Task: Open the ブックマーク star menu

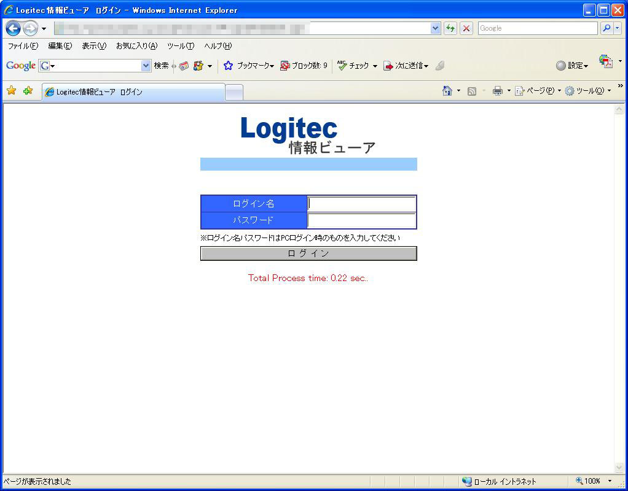Action: tap(249, 66)
